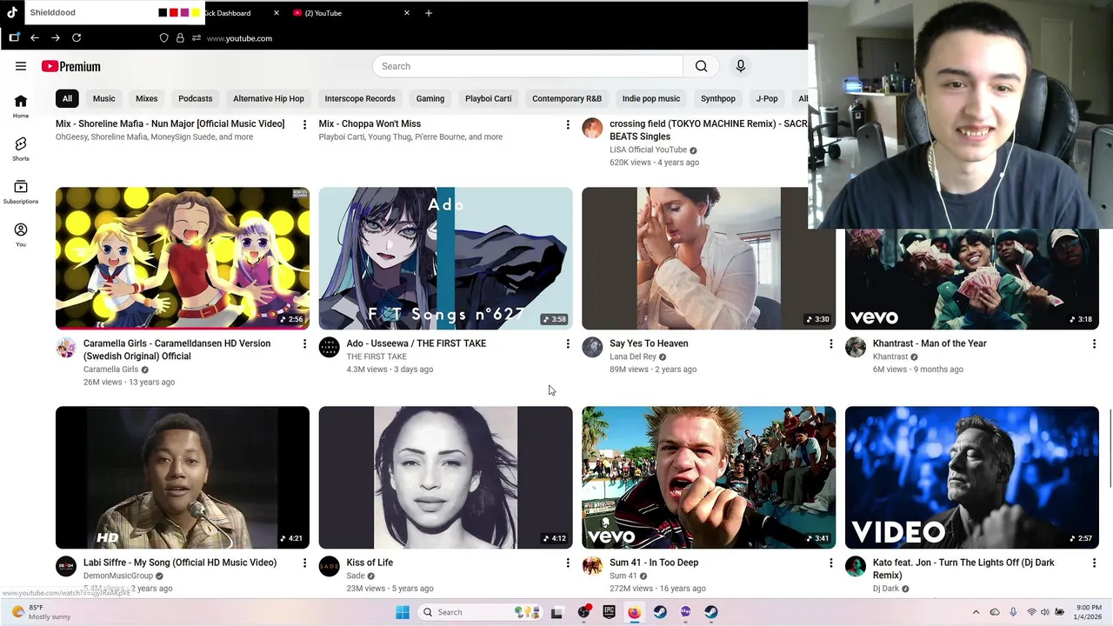Go to Home in the sidebar
Image resolution: width=1113 pixels, height=626 pixels.
click(21, 106)
